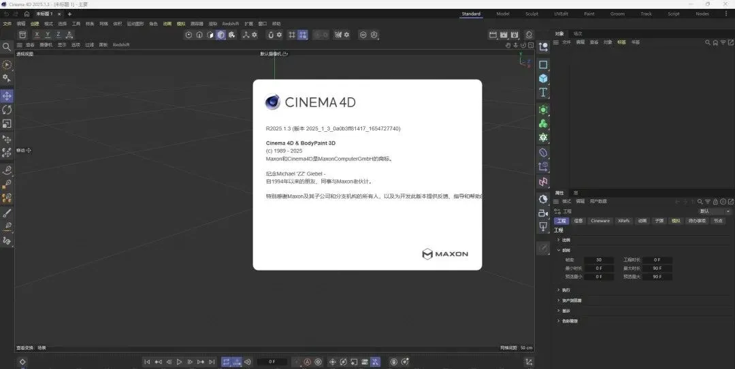Click the Text spline T icon
Image resolution: width=735 pixels, height=369 pixels.
coord(543,92)
